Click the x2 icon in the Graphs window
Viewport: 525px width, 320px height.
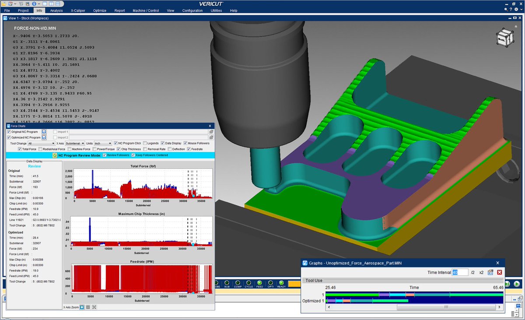481,273
